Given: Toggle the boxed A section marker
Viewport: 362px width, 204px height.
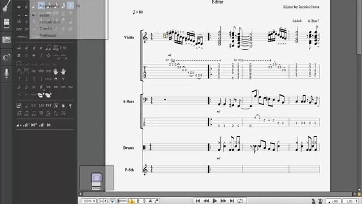Looking at the screenshot, I should (55, 106).
